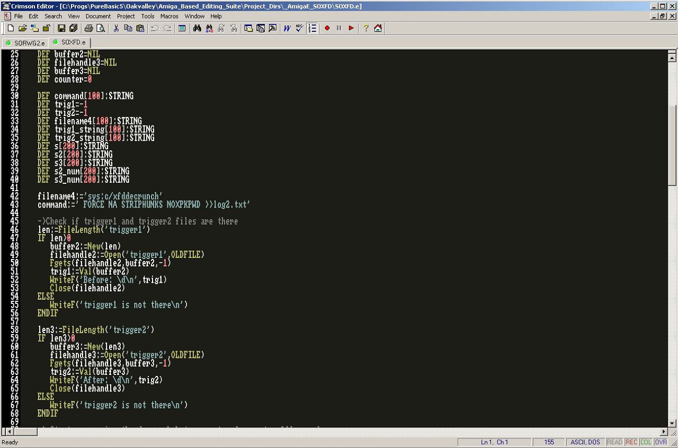Image resolution: width=678 pixels, height=448 pixels.
Task: Cut selection with scissors icon
Action: pyautogui.click(x=116, y=29)
